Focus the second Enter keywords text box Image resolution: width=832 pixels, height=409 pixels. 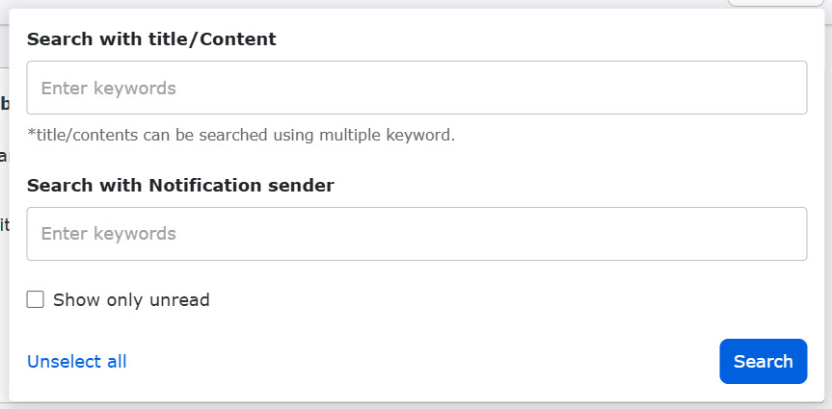[x=416, y=234]
